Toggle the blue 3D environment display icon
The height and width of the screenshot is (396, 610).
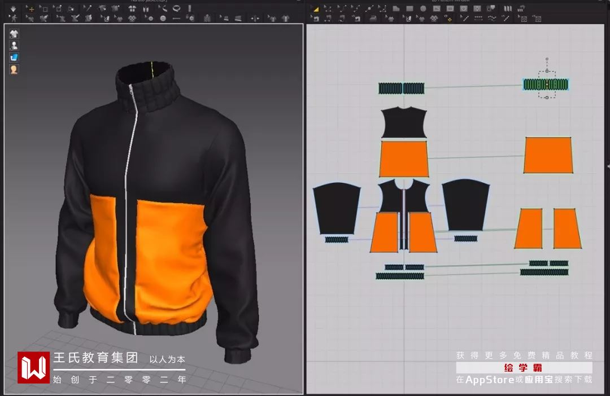pos(14,58)
